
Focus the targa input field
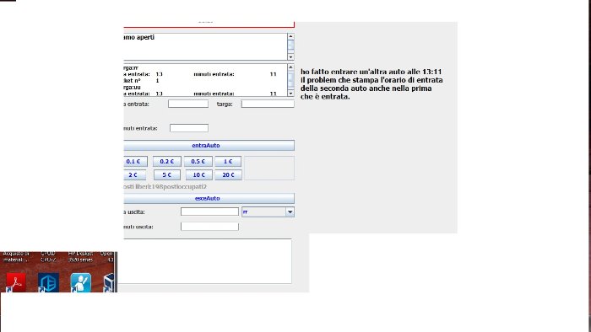(x=268, y=104)
